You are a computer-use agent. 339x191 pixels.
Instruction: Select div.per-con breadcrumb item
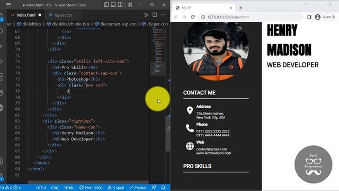[157, 24]
